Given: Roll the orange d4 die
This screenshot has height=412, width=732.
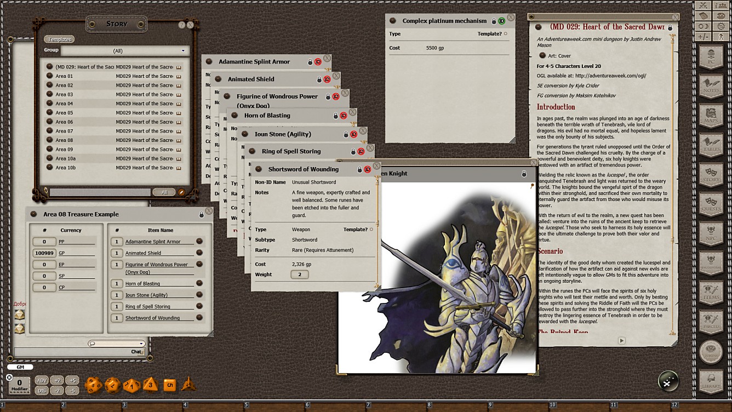Looking at the screenshot, I should pyautogui.click(x=190, y=384).
